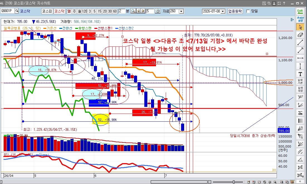This screenshot has height=184, width=307.
Task: Select the arrow pointer cursor tool
Action: tap(300, 27)
